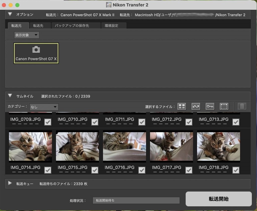Viewport: 257px width, 211px height.
Task: Click the select-all-files grid icon
Action: point(182,106)
